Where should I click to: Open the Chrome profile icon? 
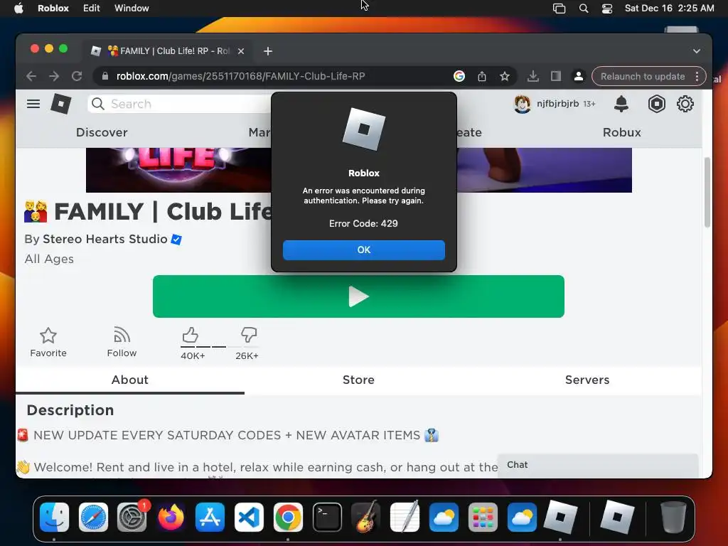(x=579, y=76)
